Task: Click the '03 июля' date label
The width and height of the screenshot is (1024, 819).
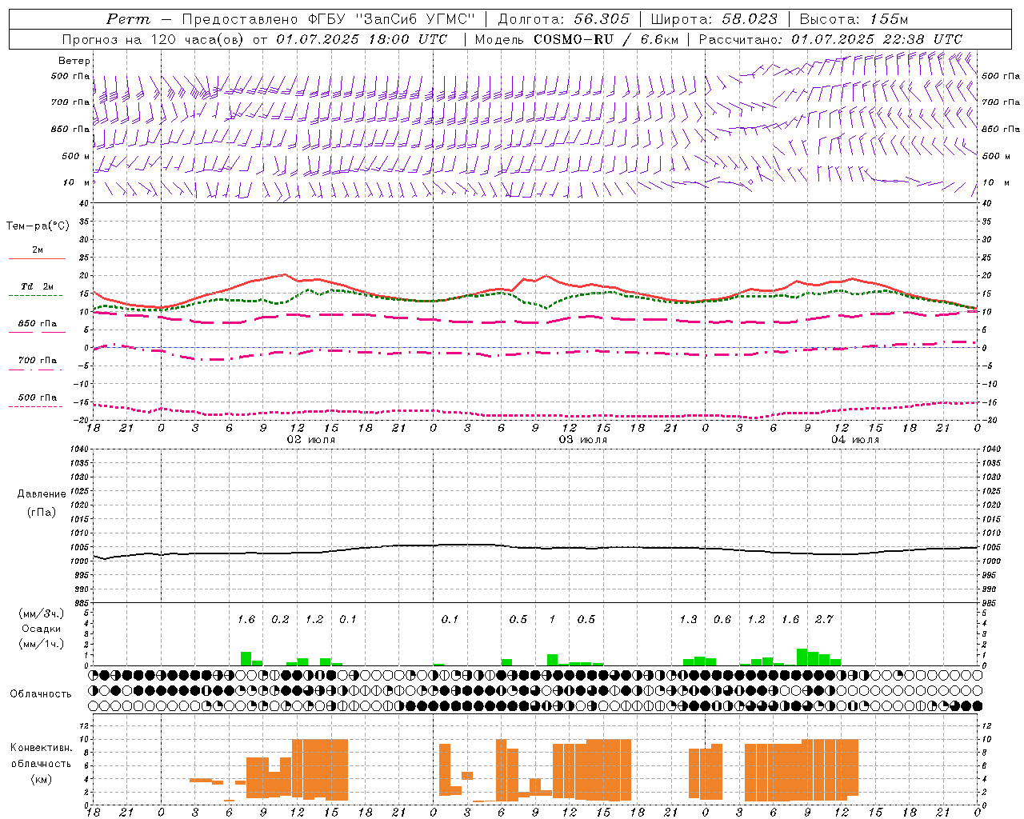Action: tap(583, 440)
